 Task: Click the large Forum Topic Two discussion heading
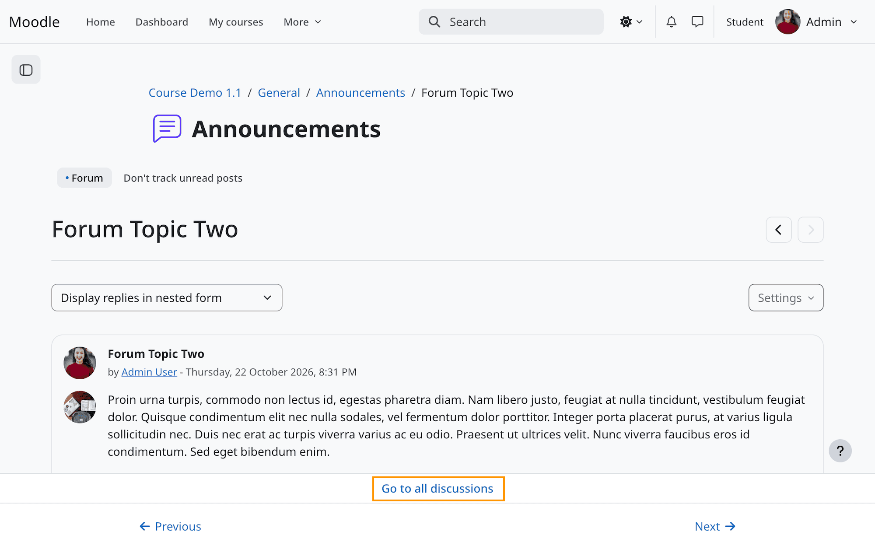coord(145,229)
